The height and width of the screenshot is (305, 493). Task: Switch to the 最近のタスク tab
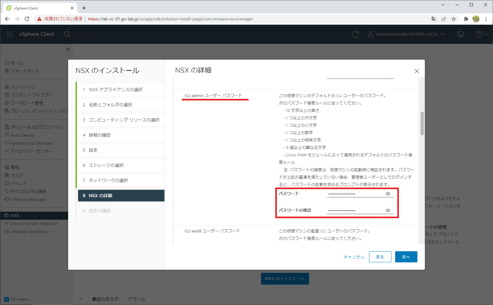[105, 299]
